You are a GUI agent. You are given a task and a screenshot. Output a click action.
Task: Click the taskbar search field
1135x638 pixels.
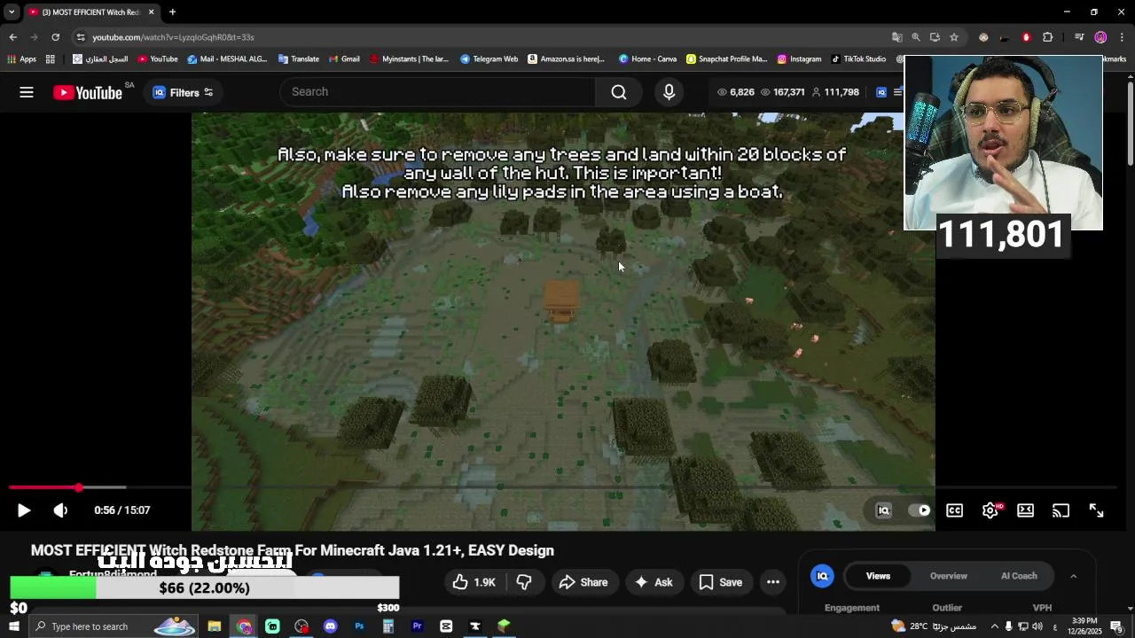click(x=115, y=626)
